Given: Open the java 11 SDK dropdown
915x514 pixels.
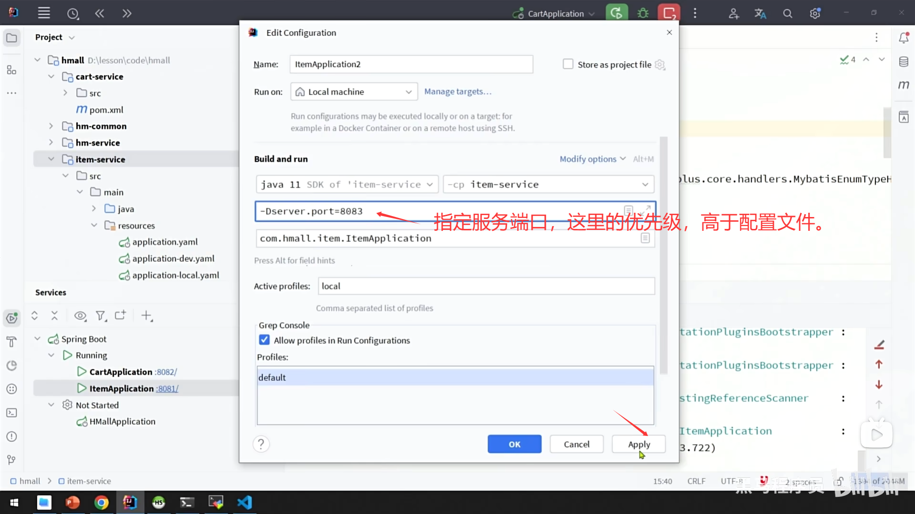Looking at the screenshot, I should (347, 185).
